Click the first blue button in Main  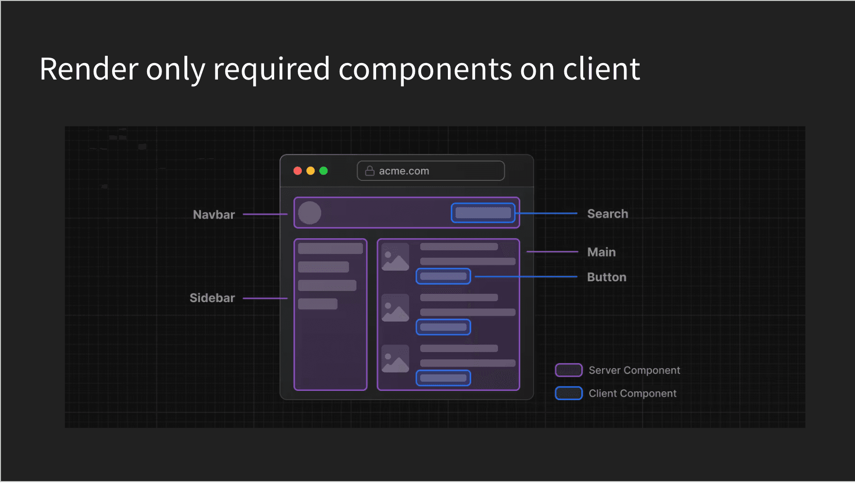(x=444, y=276)
